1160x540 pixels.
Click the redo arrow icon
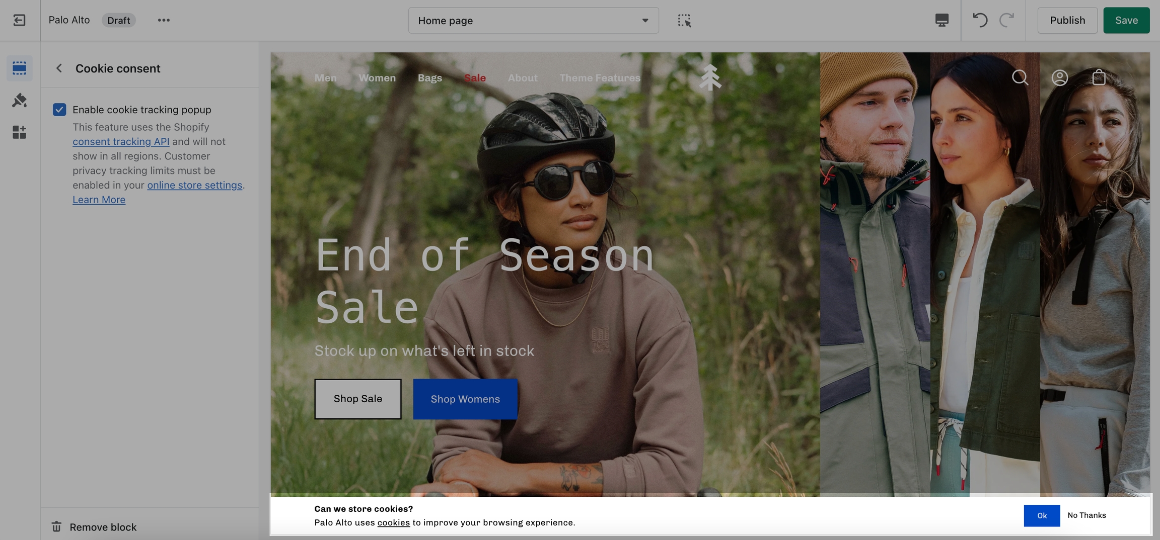click(x=1006, y=20)
